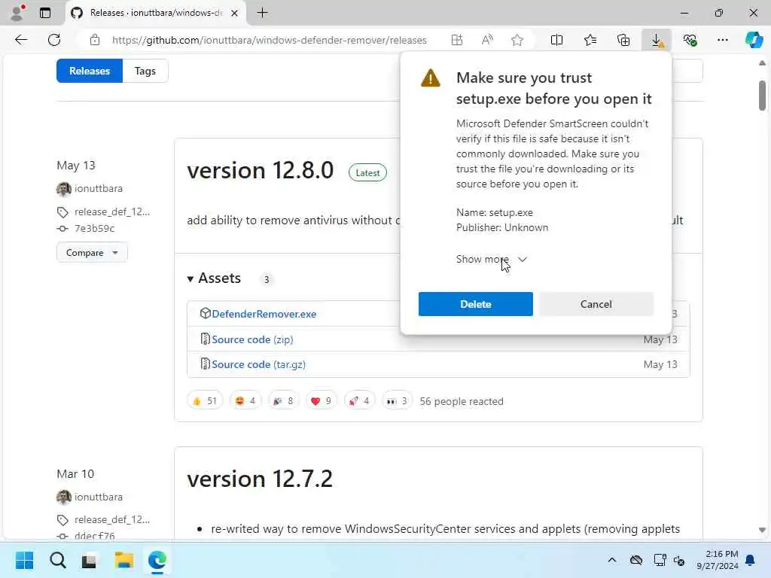Download Source code (zip)
This screenshot has width=771, height=578.
252,339
